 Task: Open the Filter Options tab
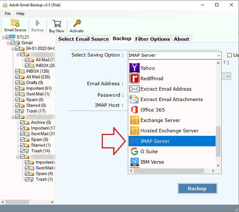click(x=153, y=39)
